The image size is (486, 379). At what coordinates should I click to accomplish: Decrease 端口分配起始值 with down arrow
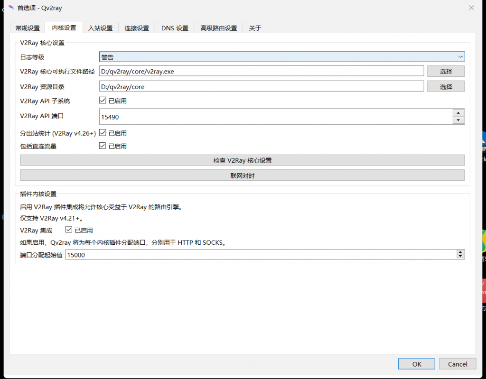(459, 257)
